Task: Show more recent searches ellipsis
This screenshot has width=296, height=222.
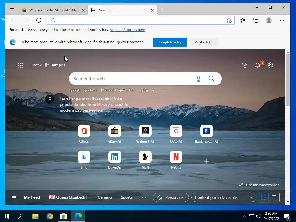Action: 163,90
